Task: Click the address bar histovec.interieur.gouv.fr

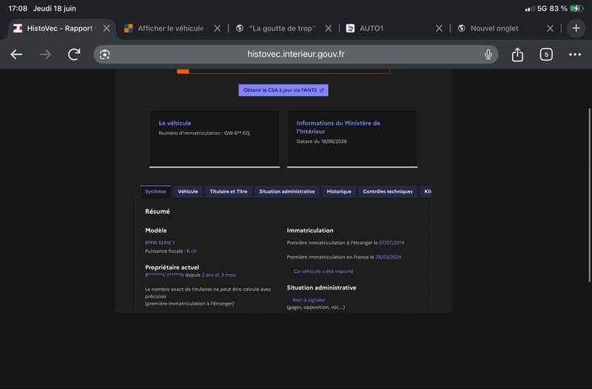Action: point(295,54)
